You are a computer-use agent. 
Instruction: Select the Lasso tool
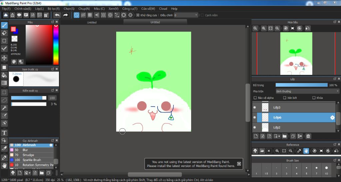coord(4,100)
